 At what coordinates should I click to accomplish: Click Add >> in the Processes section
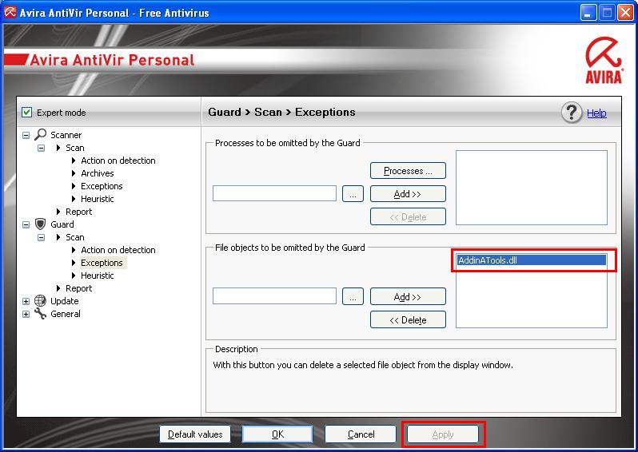pyautogui.click(x=408, y=194)
